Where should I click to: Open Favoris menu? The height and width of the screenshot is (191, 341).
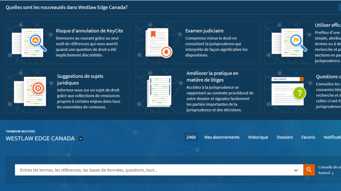[x=308, y=138]
